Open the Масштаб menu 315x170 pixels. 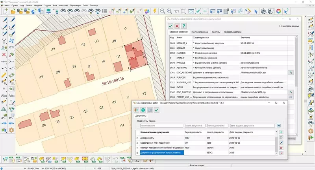(63, 5)
